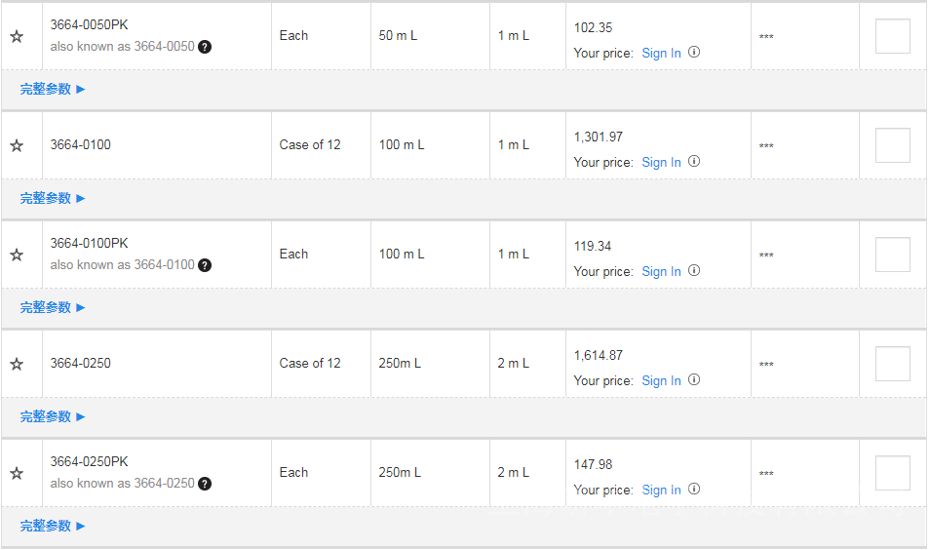Expand 完整参数 under 3664-0250 Case of 12
Image resolution: width=930 pixels, height=550 pixels.
[x=53, y=416]
